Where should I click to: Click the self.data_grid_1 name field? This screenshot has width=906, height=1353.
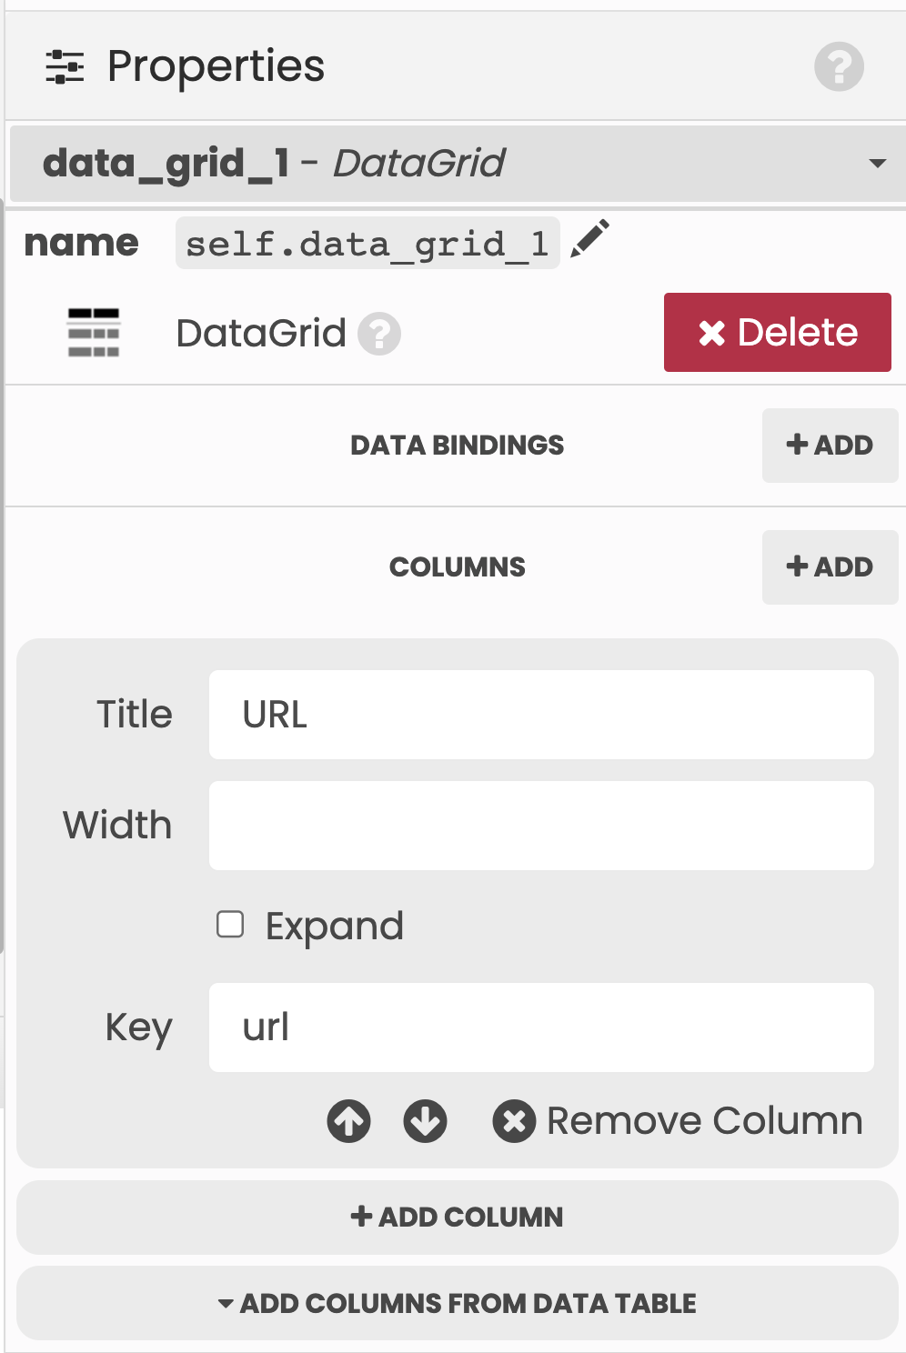point(367,243)
